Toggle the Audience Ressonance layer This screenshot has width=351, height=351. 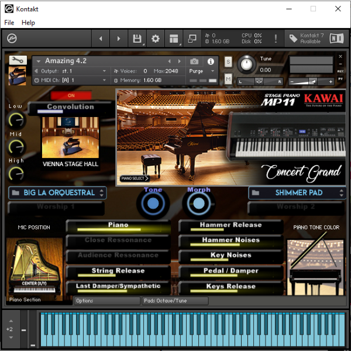[x=118, y=257]
